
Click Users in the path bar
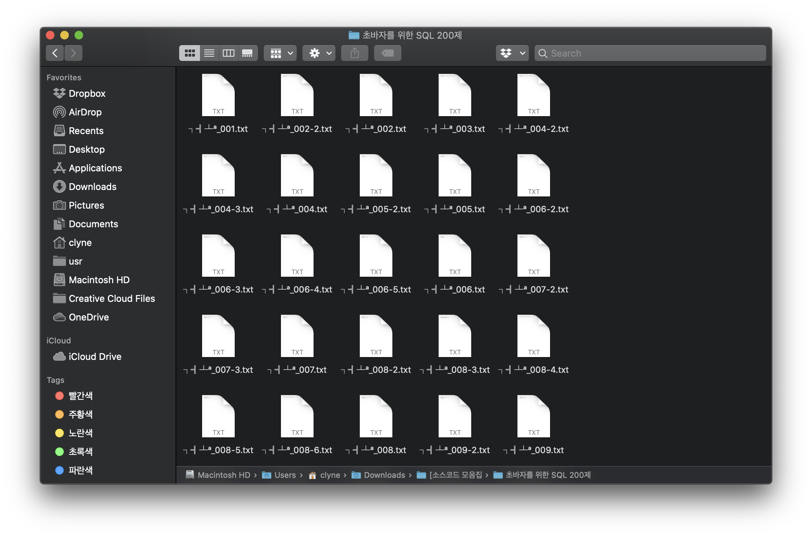tap(285, 475)
